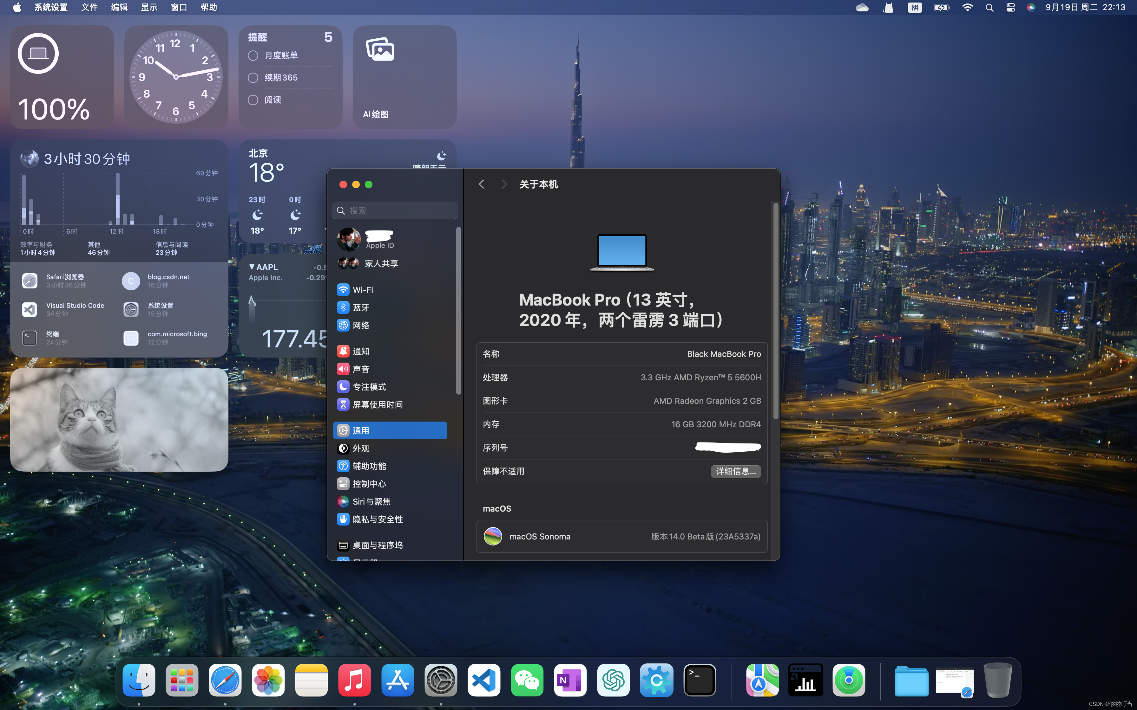Open the 文件 menu
This screenshot has height=710, width=1137.
pyautogui.click(x=89, y=8)
